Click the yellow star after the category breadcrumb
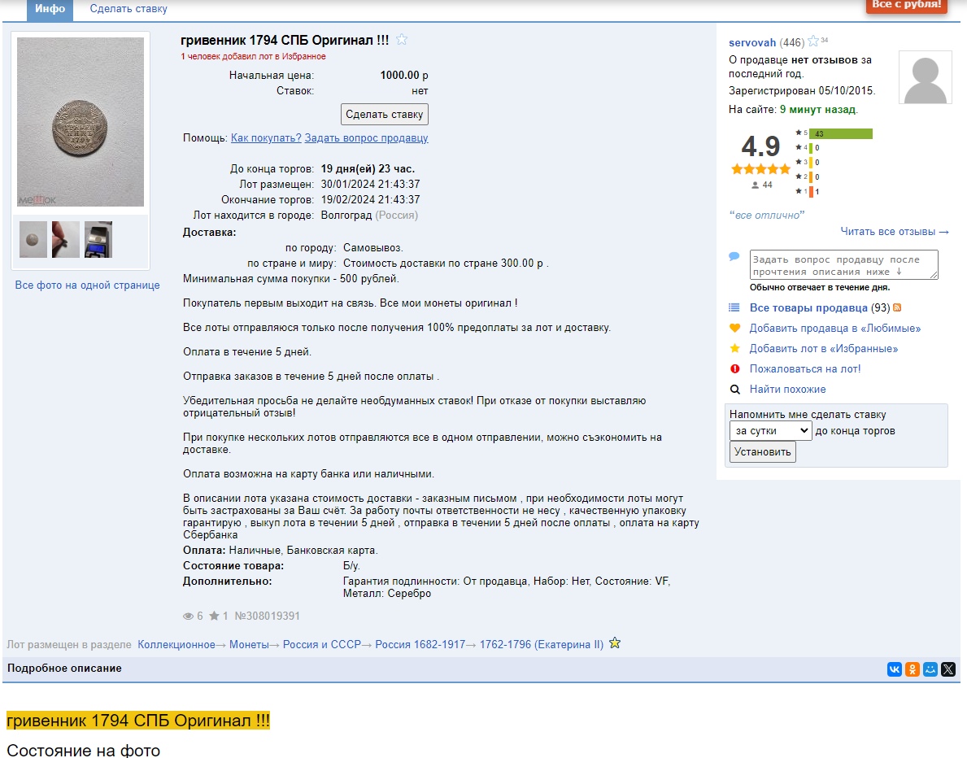The image size is (967, 758). pos(615,643)
